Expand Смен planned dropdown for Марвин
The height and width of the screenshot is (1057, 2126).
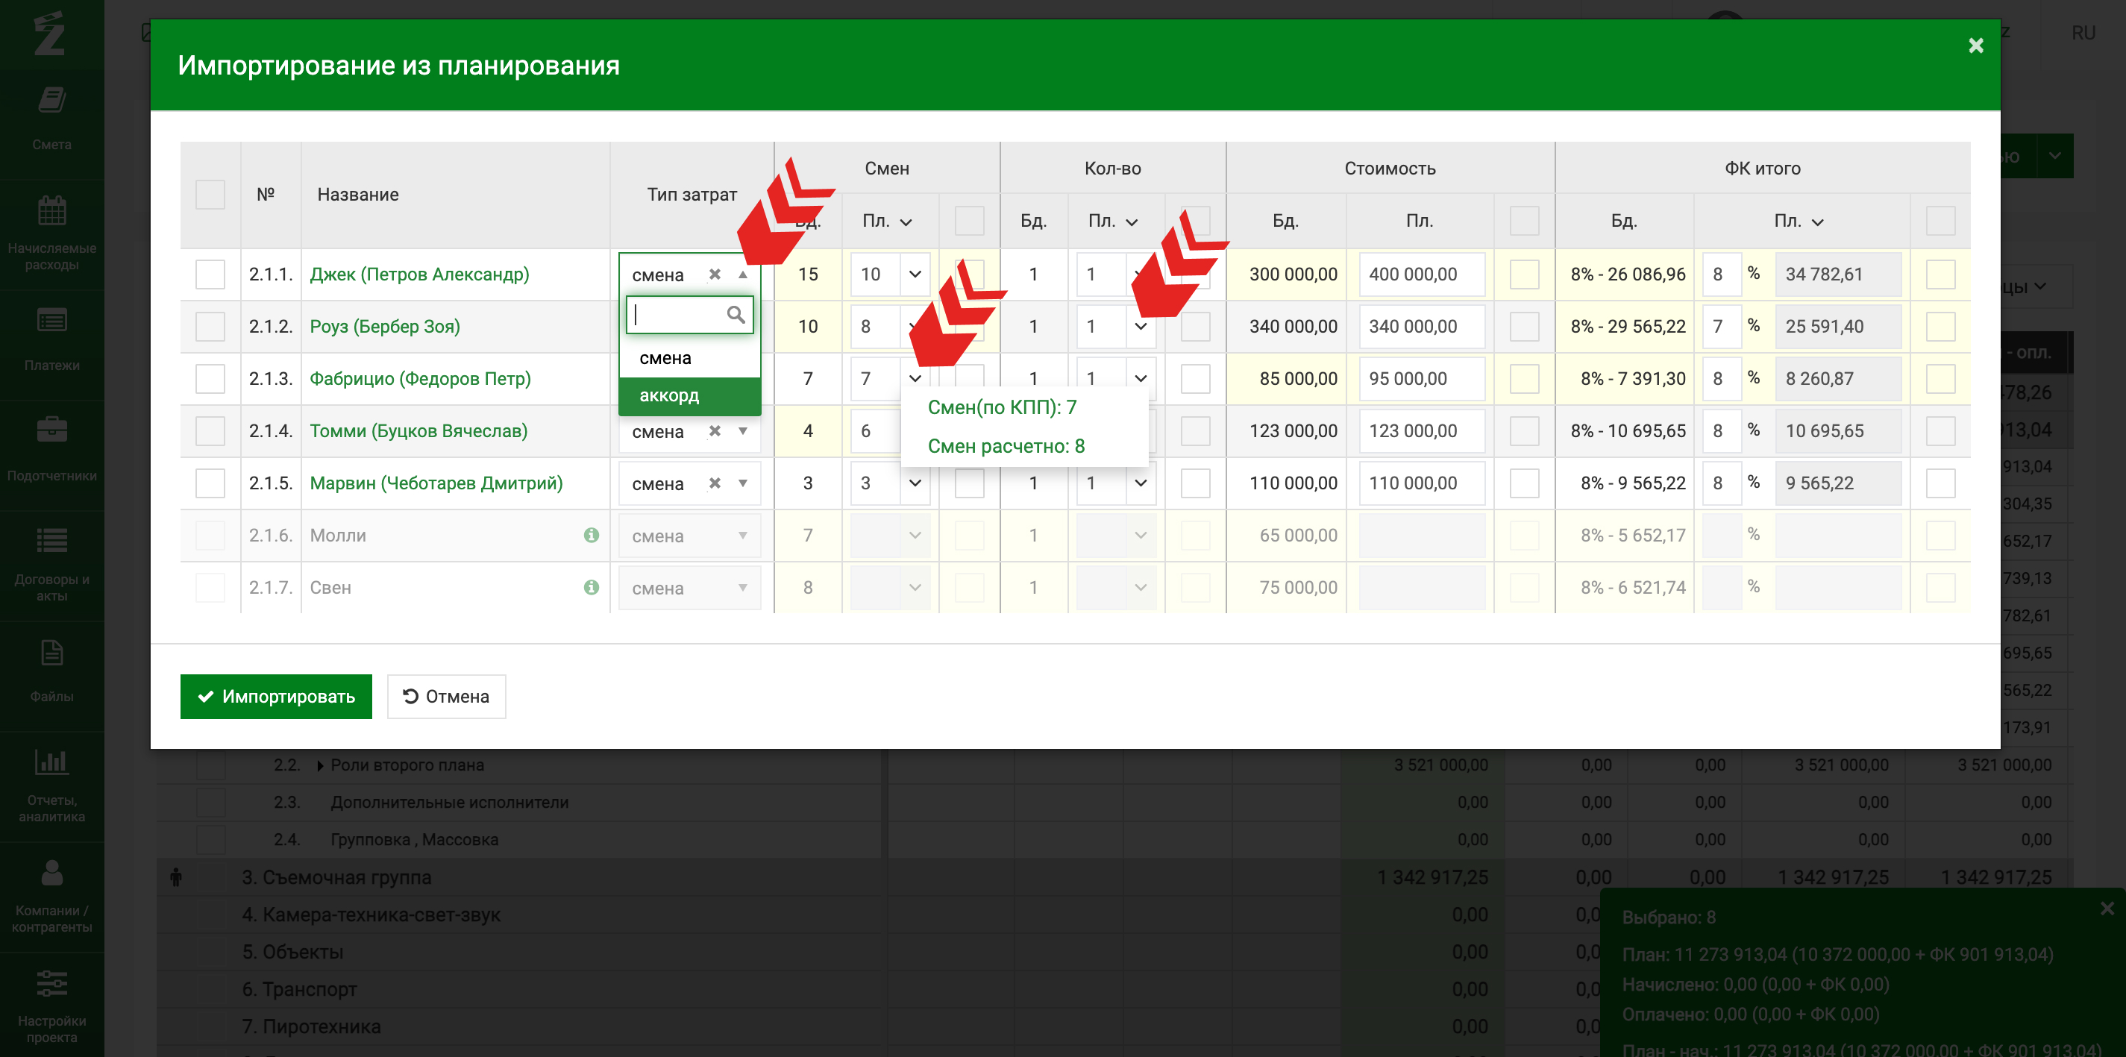(915, 483)
